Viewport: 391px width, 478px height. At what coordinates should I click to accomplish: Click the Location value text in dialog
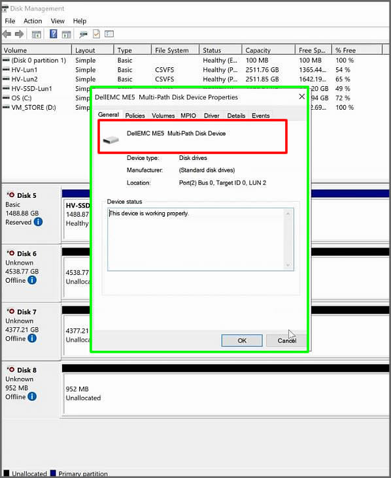tap(222, 183)
